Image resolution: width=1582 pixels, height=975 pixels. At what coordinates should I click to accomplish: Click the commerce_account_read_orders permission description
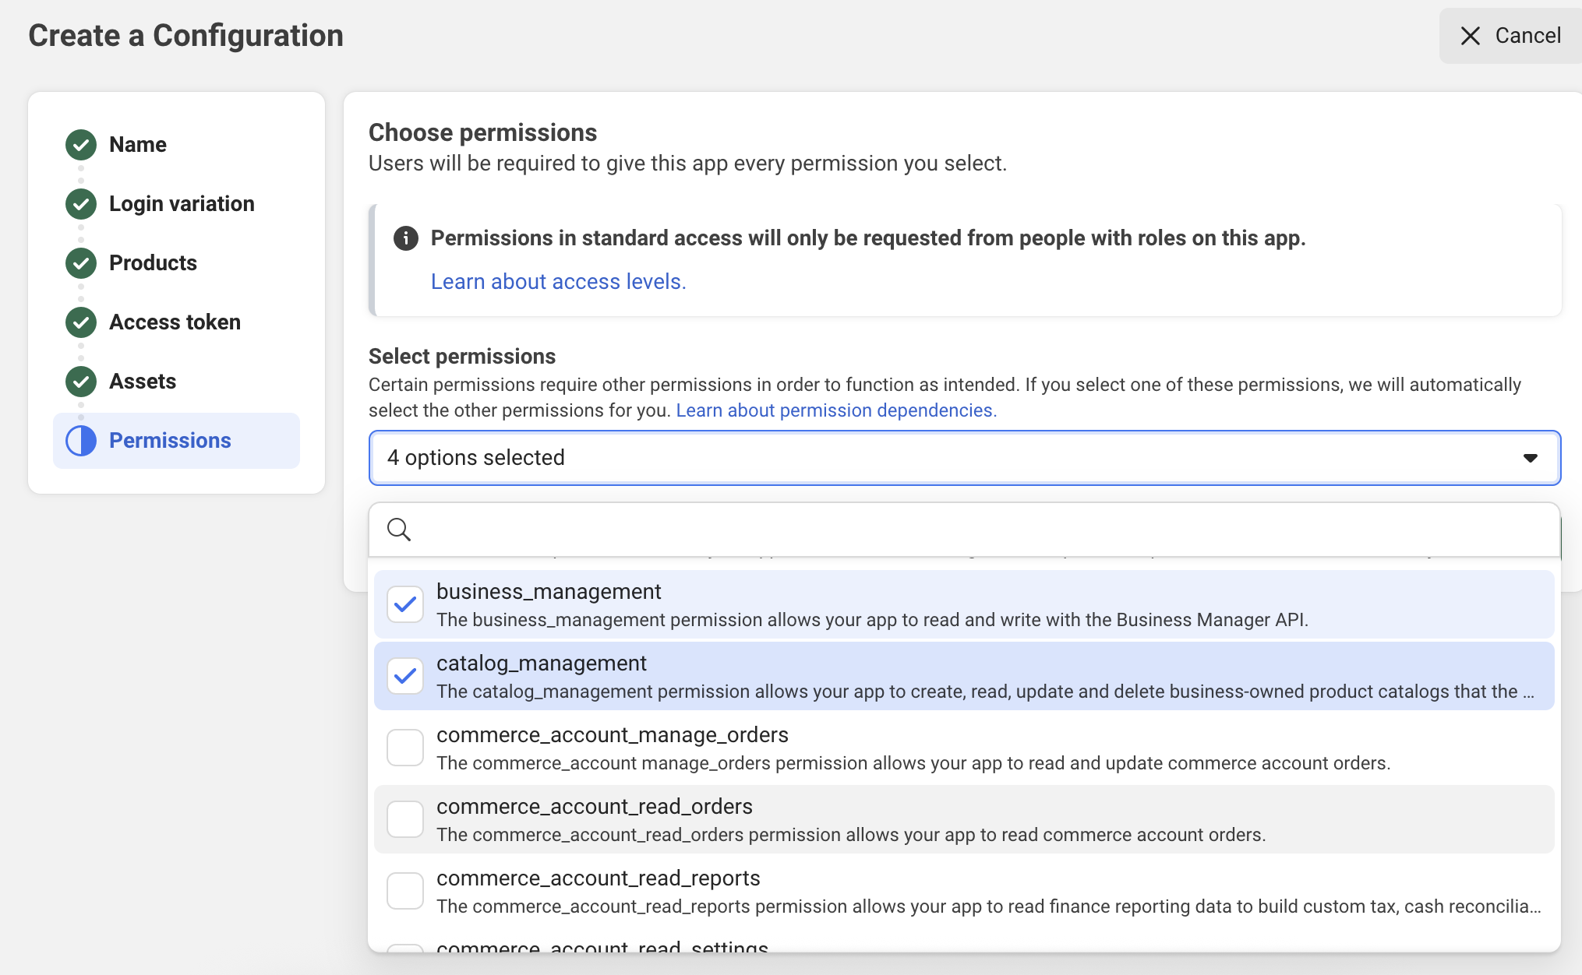[x=851, y=835]
